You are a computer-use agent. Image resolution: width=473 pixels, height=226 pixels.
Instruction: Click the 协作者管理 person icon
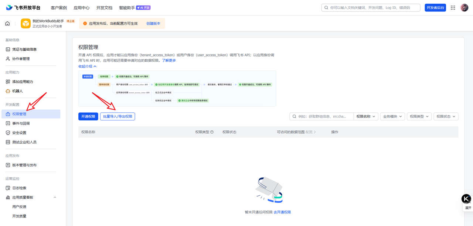[x=8, y=59]
